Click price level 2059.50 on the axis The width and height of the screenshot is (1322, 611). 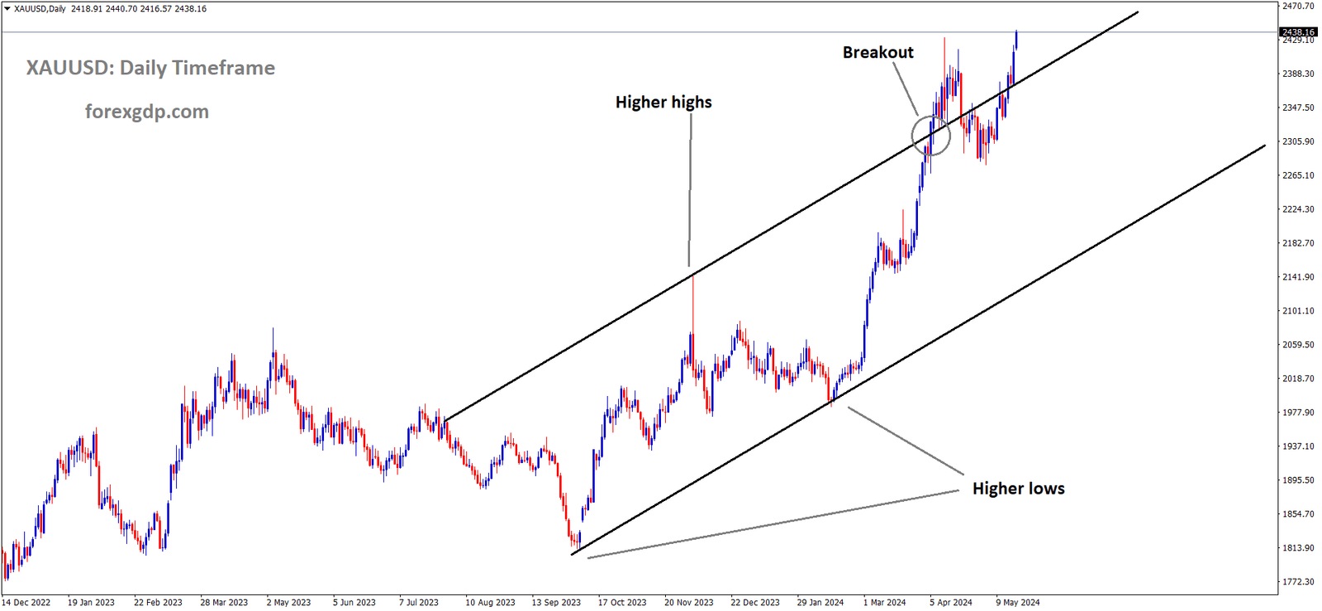pos(1298,345)
